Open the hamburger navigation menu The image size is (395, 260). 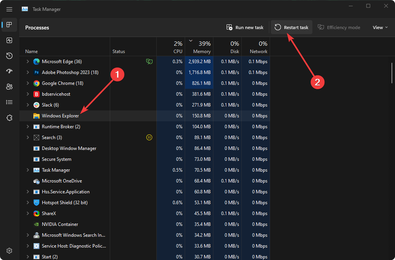pyautogui.click(x=9, y=9)
